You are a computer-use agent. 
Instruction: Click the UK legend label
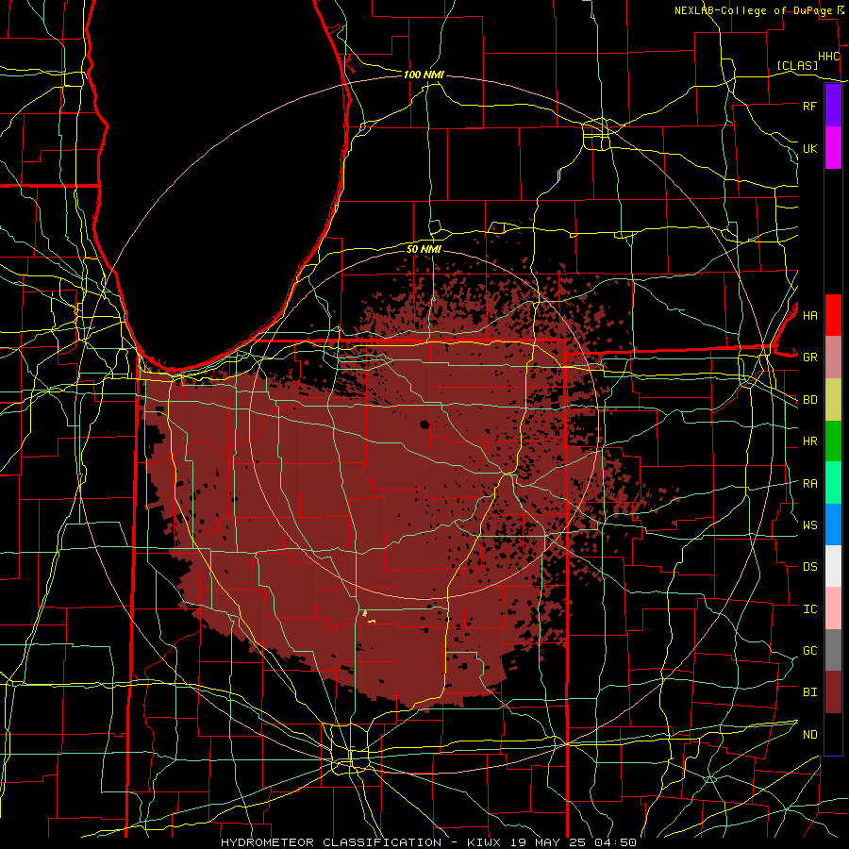click(809, 148)
